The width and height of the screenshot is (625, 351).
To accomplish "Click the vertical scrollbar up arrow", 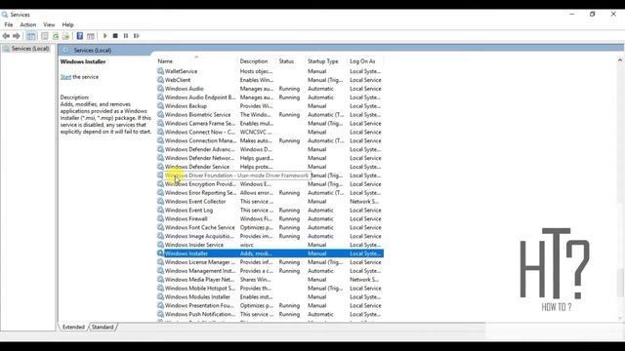I will (620, 60).
